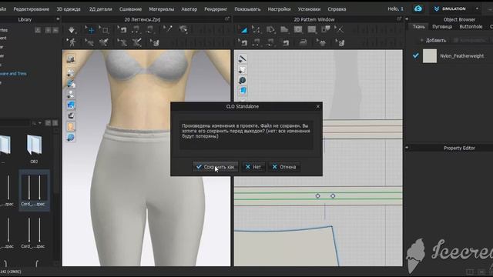Select the Edit Curve Point tool in 2D toolbar
The width and height of the screenshot is (493, 277).
tap(257, 30)
